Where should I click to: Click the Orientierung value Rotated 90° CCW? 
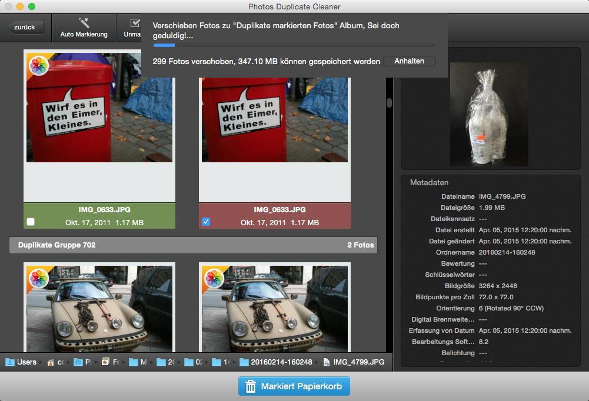[511, 308]
